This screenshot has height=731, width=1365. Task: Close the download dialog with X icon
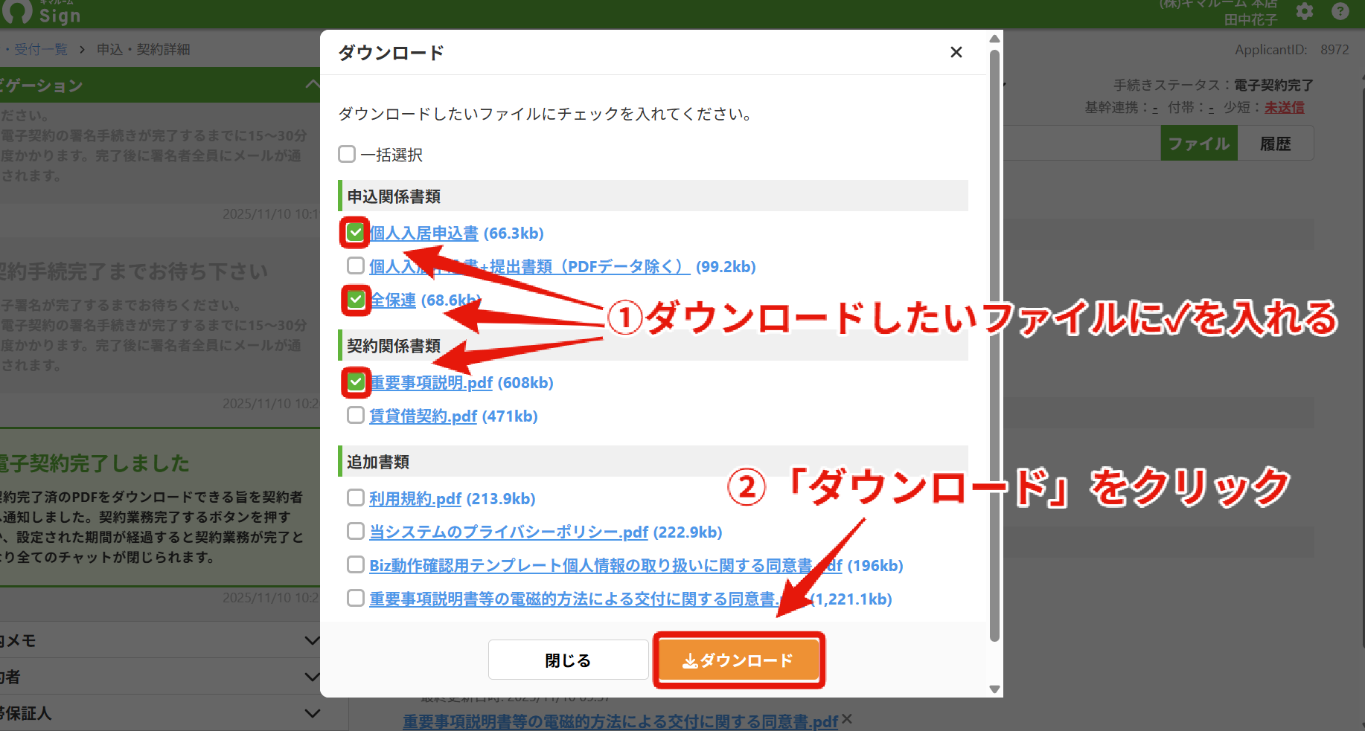tap(956, 52)
